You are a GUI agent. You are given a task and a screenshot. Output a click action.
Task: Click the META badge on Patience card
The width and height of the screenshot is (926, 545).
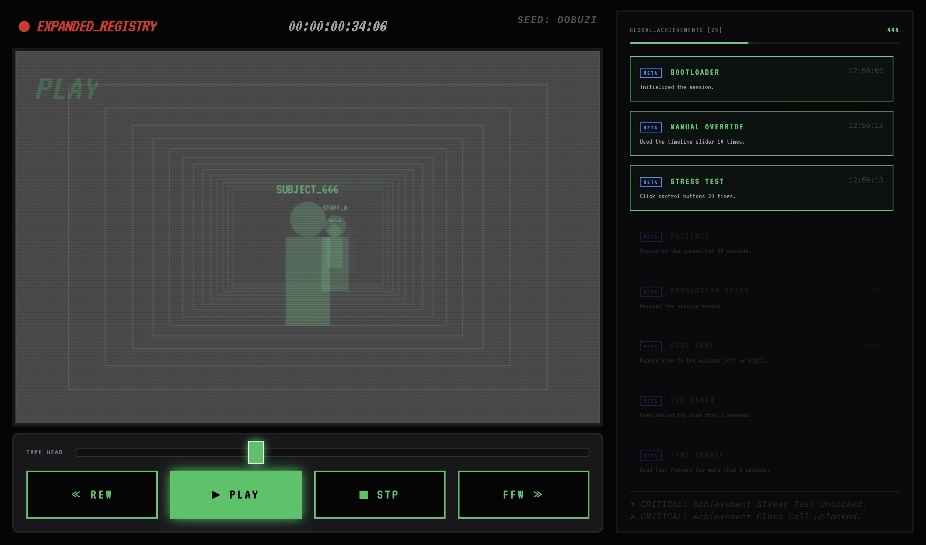(650, 237)
